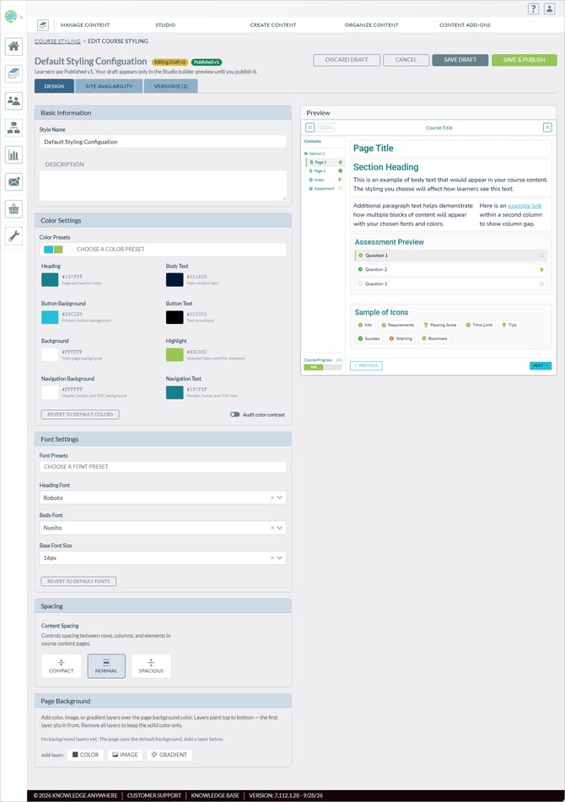Open the users icon in sidebar
Image resolution: width=565 pixels, height=802 pixels.
(x=13, y=100)
